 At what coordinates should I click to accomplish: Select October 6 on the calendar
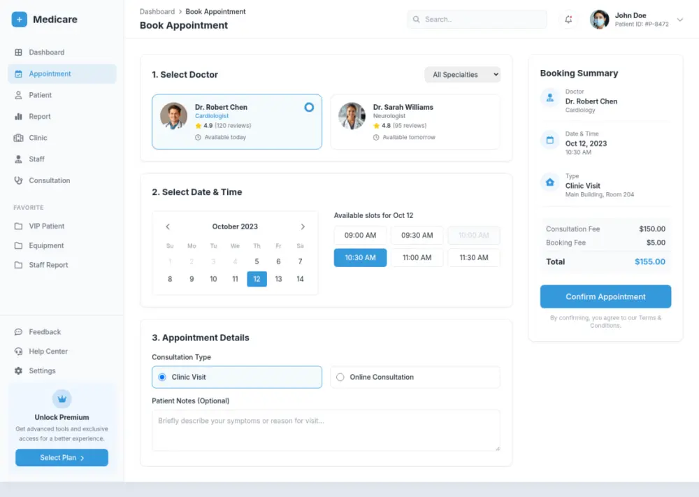coord(278,261)
